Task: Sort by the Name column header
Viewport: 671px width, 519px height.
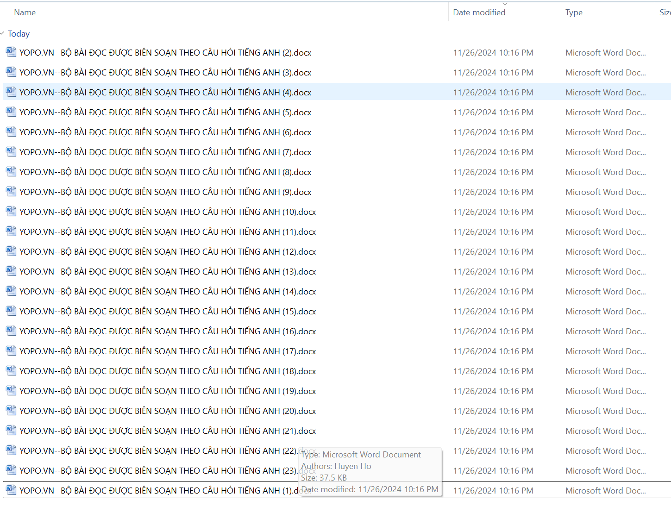Action: tap(25, 13)
